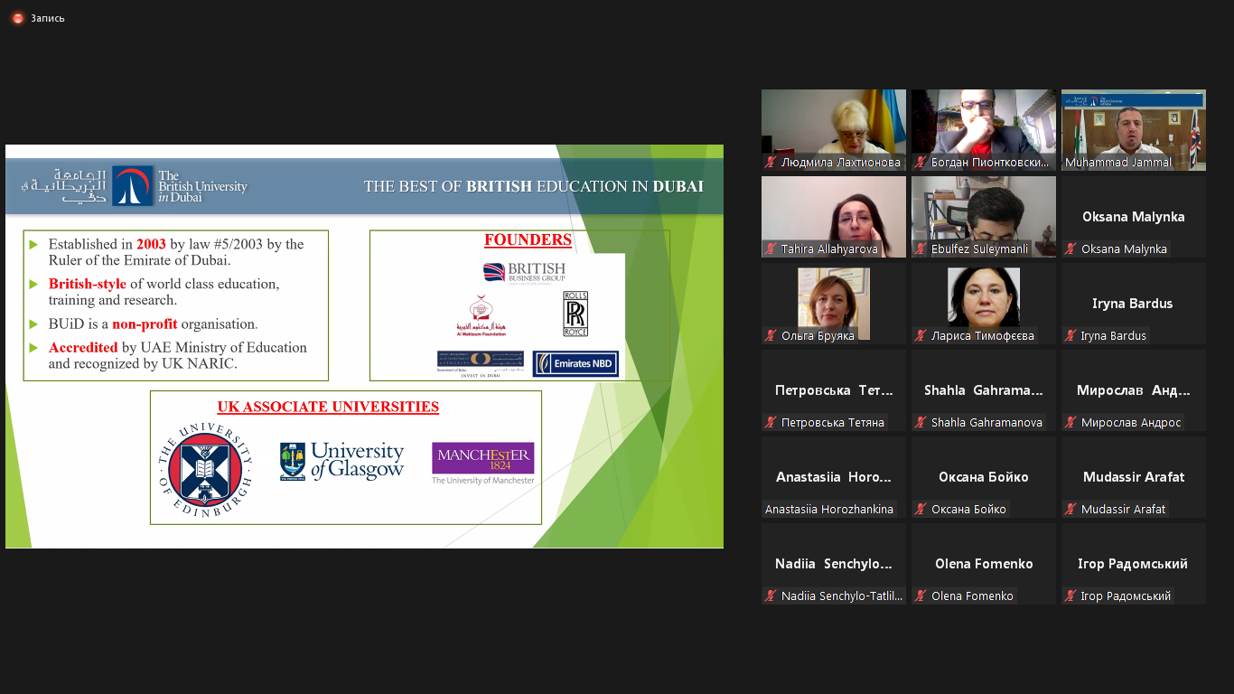Click muted mic icon beside Olena Fomenko
Viewport: 1234px width, 694px height.
tap(921, 596)
